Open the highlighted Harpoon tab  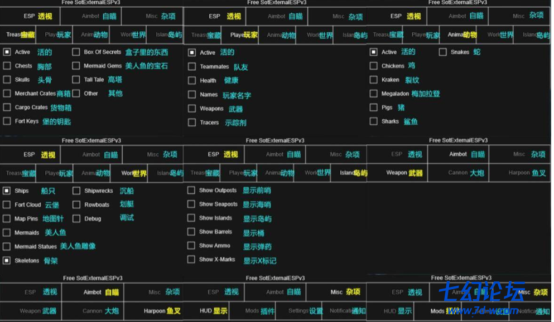coord(153,311)
